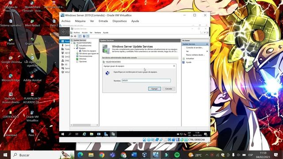The width and height of the screenshot is (283, 159).
Task: Click the show/hide console tree toolbar icon
Action: point(80,36)
